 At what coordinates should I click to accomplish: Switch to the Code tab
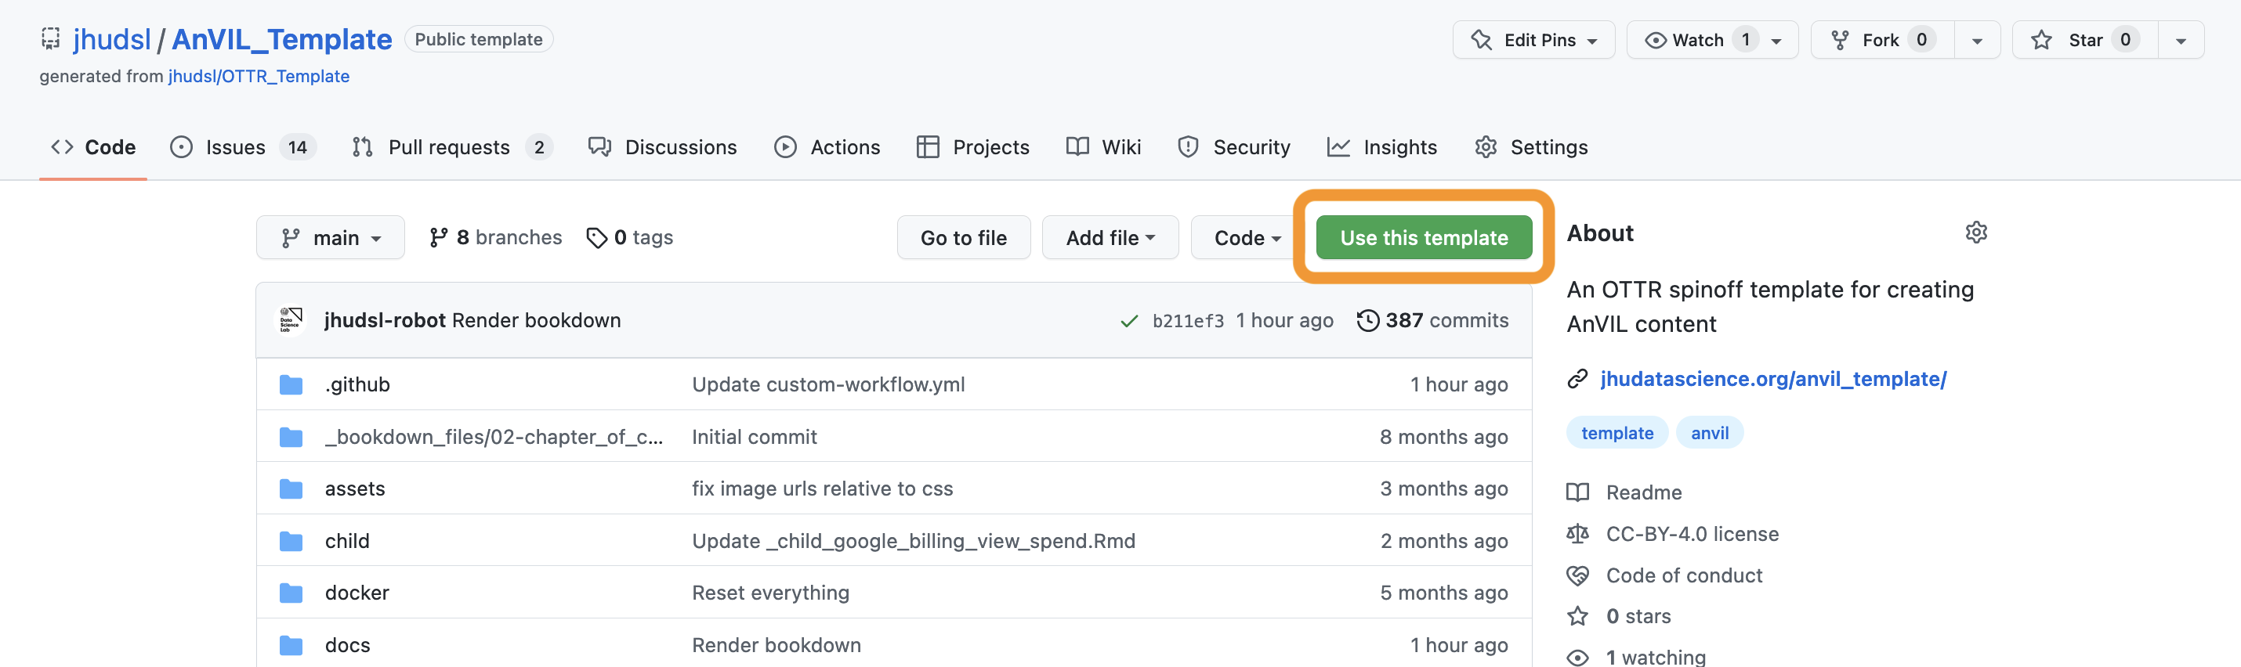pyautogui.click(x=93, y=147)
